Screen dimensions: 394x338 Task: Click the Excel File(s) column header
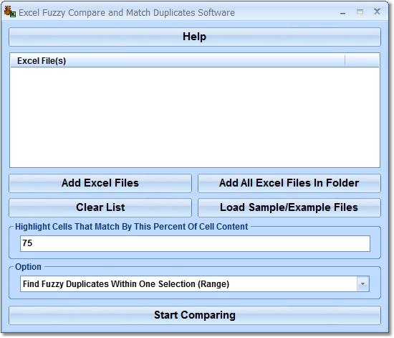[x=178, y=61]
